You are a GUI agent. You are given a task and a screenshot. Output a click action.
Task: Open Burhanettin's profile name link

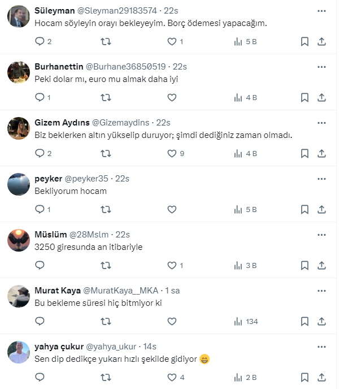(58, 67)
